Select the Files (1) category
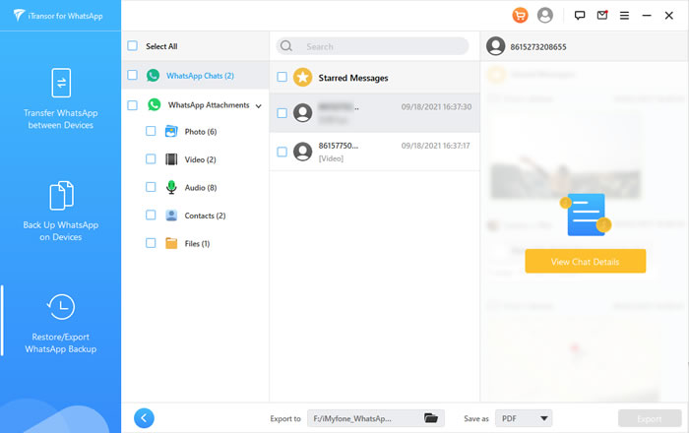The image size is (689, 433). click(197, 244)
